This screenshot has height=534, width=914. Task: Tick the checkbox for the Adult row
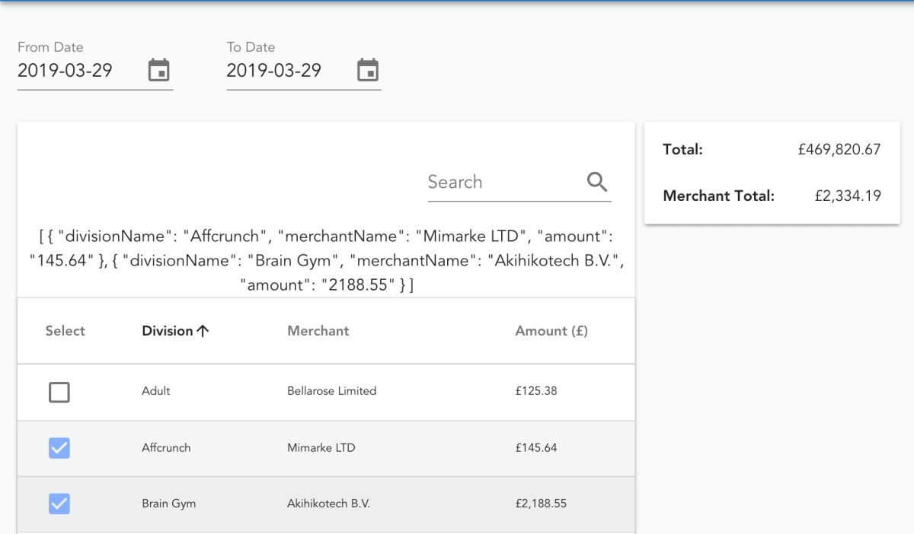coord(59,393)
